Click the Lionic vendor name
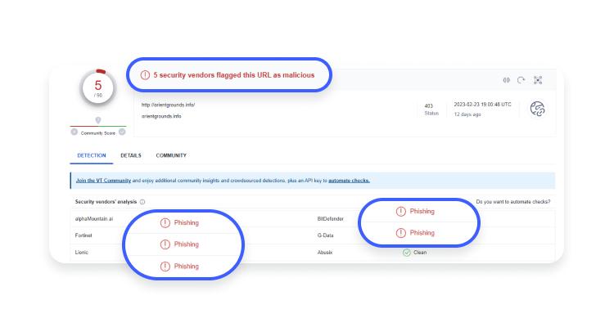Viewport: 614px width, 327px height. coord(81,253)
